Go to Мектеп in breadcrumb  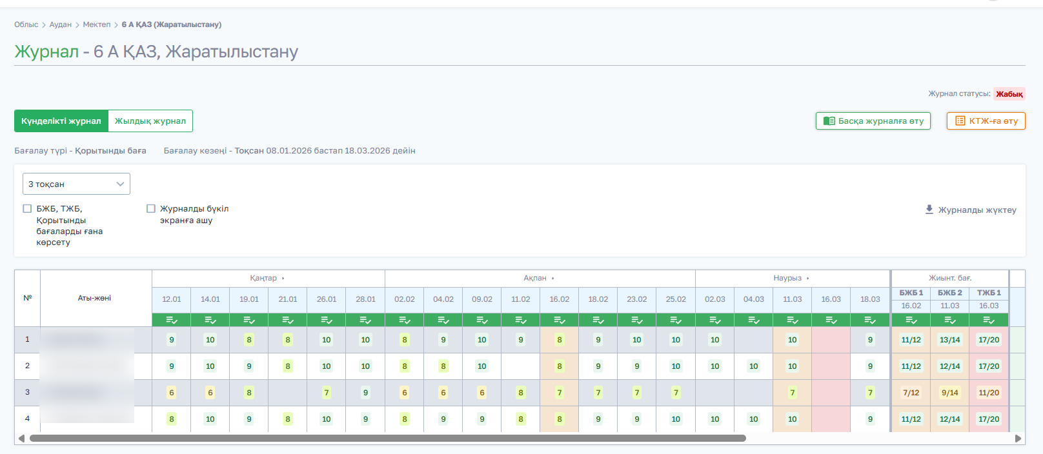click(97, 25)
